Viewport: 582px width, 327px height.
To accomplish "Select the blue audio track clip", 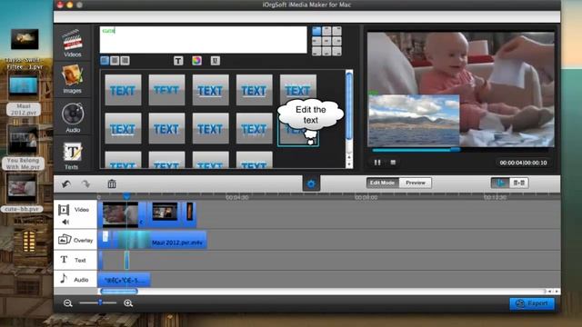I will click(124, 280).
